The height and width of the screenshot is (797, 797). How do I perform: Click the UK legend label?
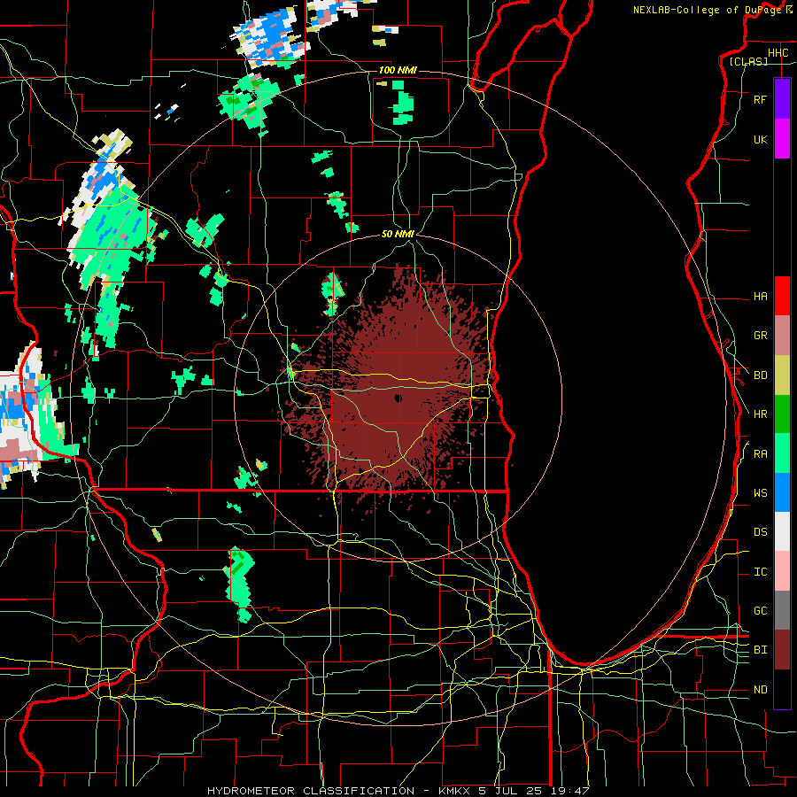(760, 139)
